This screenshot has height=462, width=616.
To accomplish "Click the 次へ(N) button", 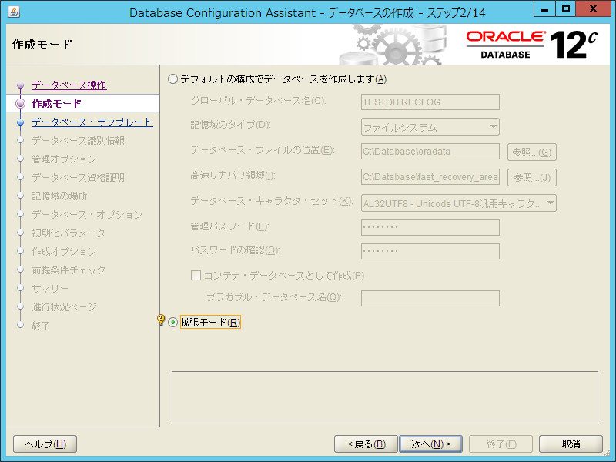I will point(430,444).
